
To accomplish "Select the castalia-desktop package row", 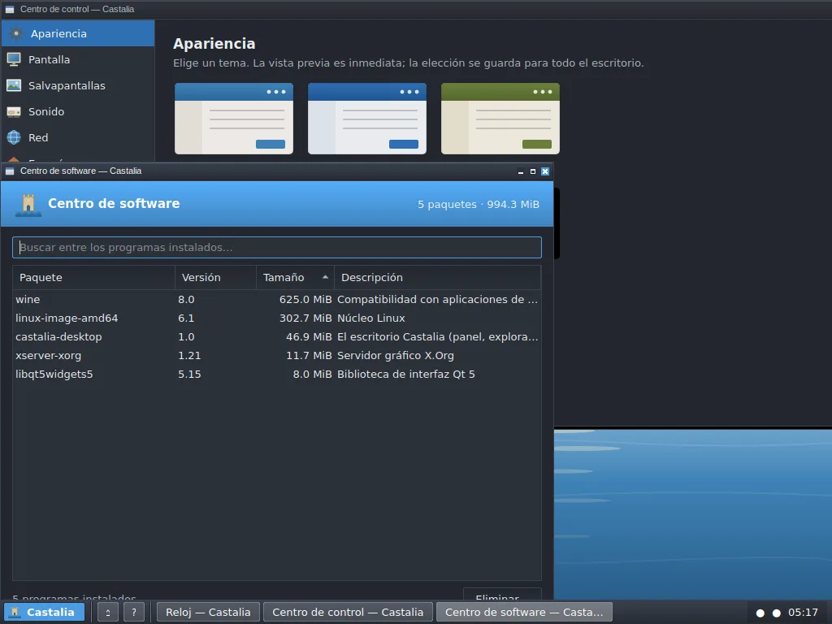I will [277, 336].
